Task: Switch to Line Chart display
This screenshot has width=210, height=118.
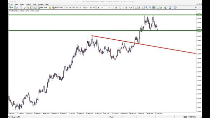Action: 142,8
